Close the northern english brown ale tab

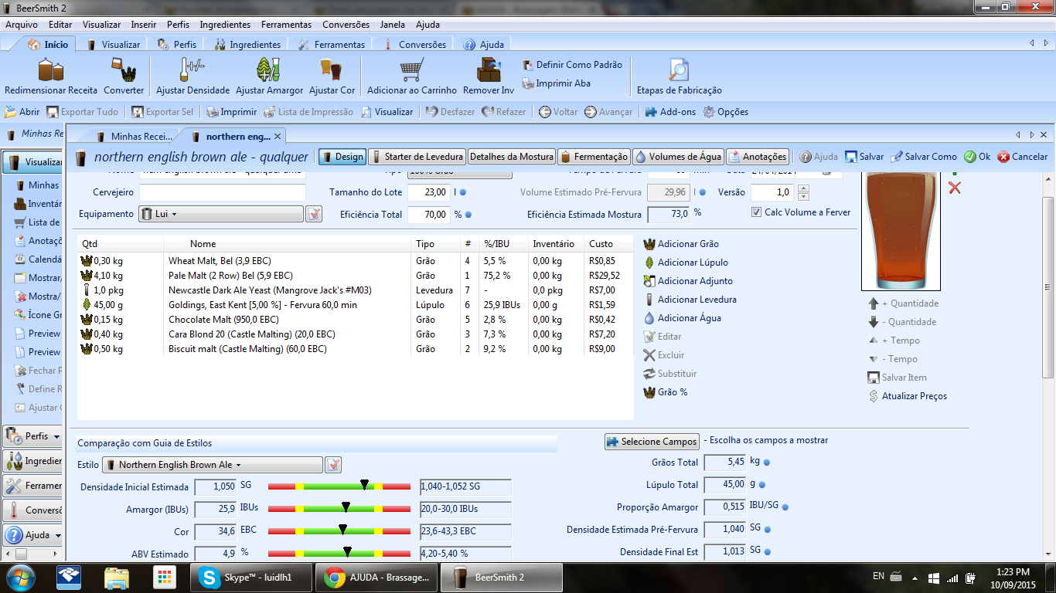pos(278,137)
